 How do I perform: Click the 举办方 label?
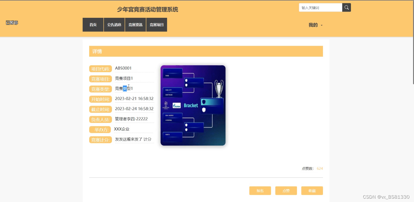[x=101, y=130]
